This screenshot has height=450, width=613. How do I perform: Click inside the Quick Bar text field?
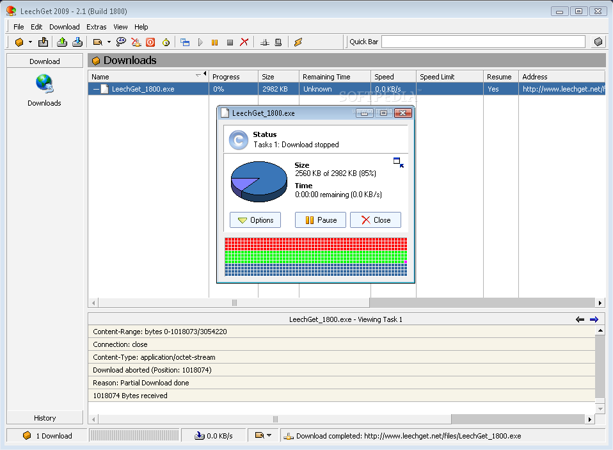click(483, 42)
